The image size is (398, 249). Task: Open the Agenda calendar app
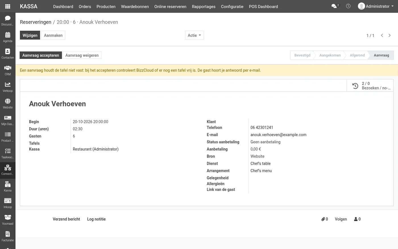click(8, 37)
